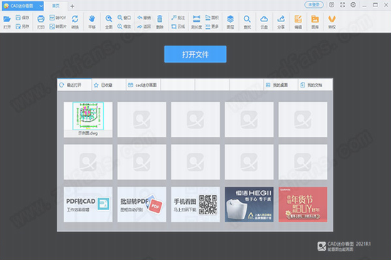Add a new tab with the plus button
Viewport: 391px width, 260px height.
[x=73, y=6]
